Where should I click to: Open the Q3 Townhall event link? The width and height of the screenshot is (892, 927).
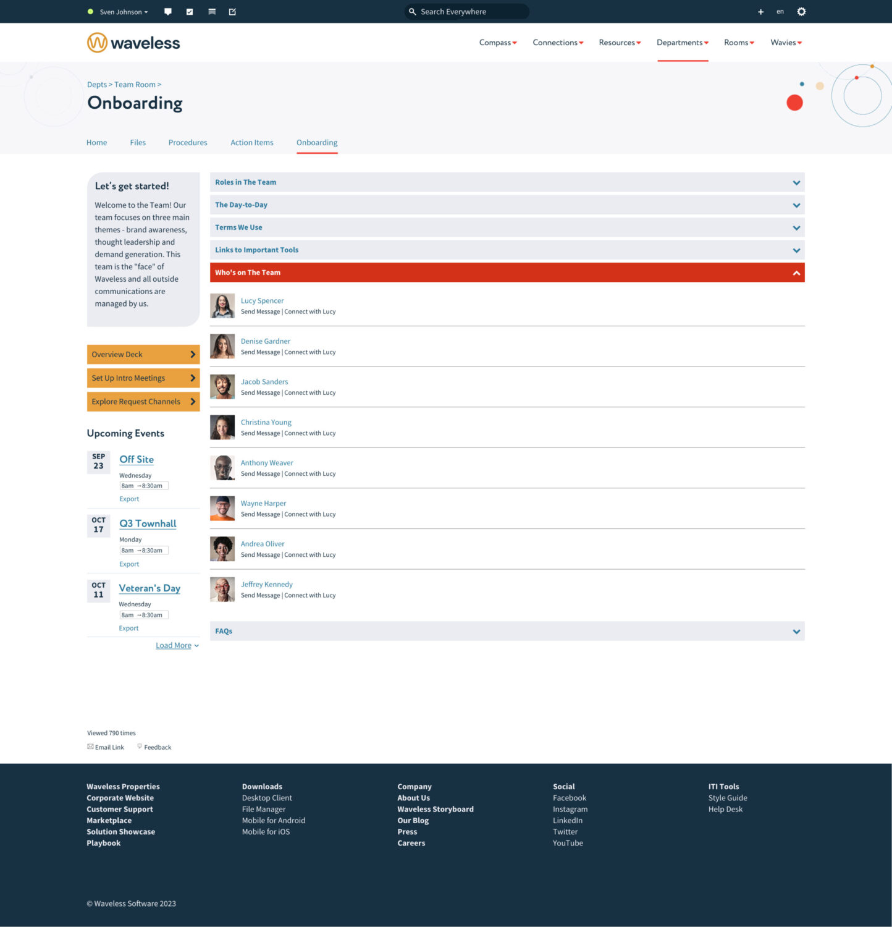pos(148,523)
